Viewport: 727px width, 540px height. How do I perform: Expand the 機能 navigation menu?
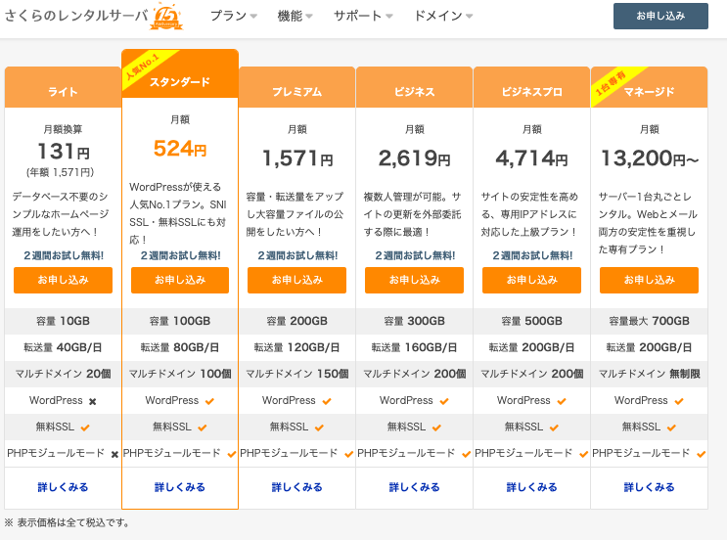click(x=295, y=16)
